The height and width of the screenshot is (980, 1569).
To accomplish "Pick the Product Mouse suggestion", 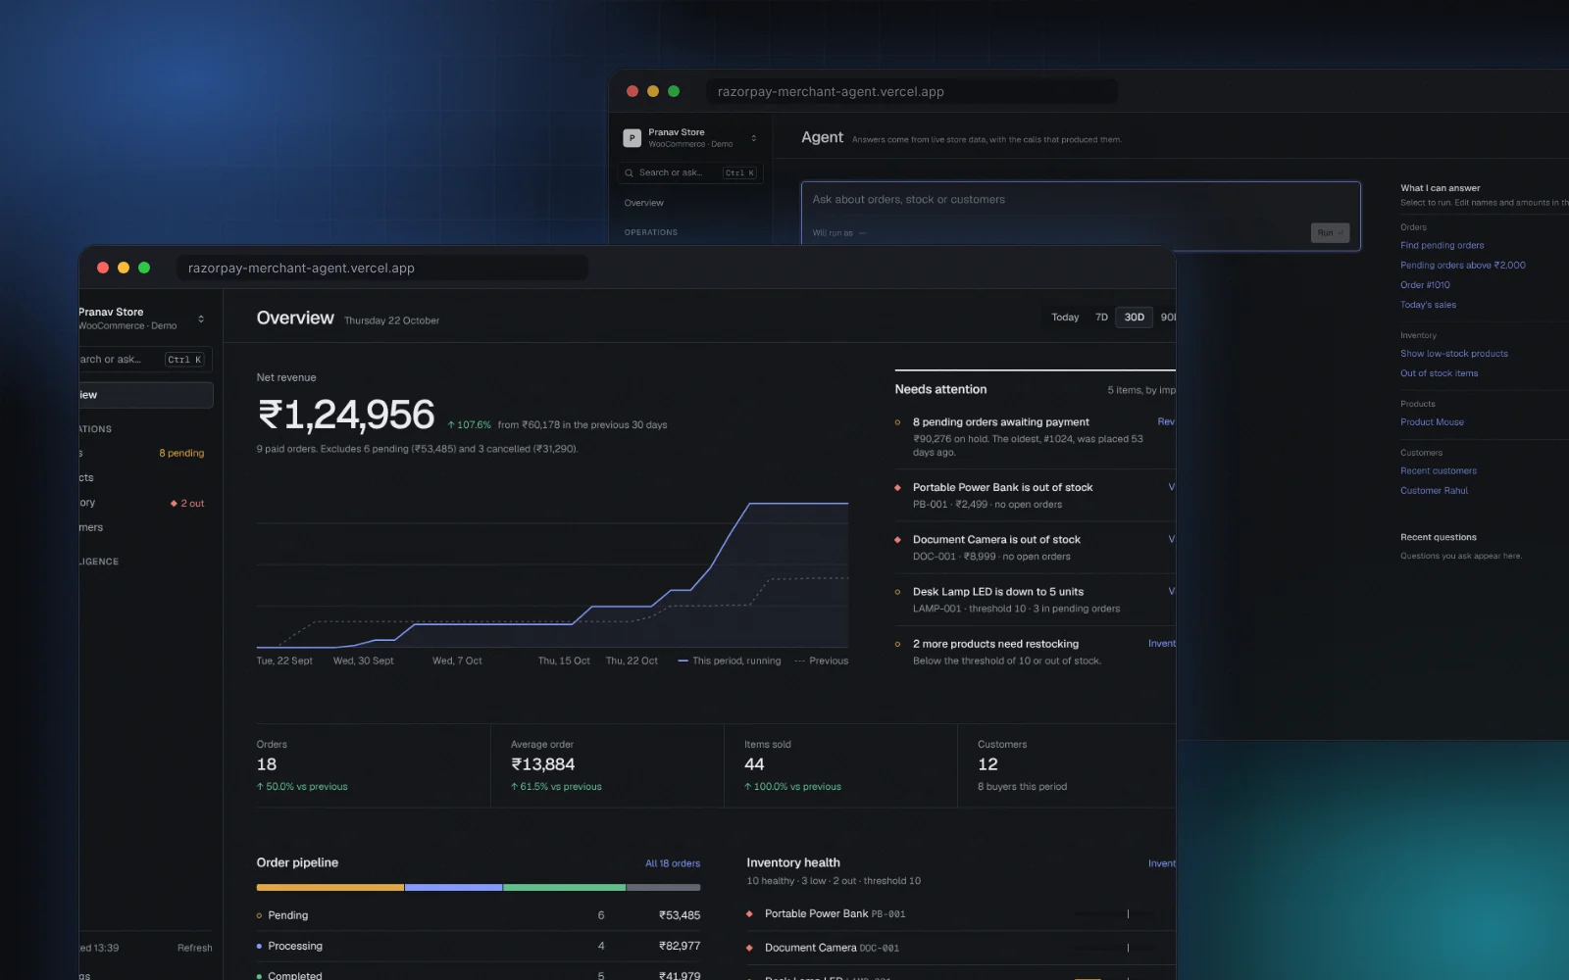I will tap(1432, 422).
